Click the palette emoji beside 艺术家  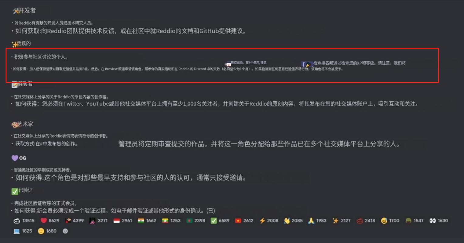pos(15,125)
